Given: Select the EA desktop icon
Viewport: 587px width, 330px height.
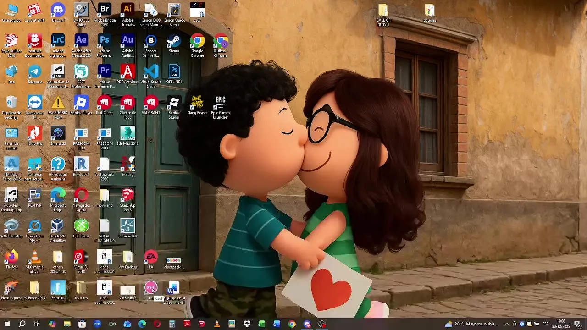Looking at the screenshot, I should [x=151, y=259].
